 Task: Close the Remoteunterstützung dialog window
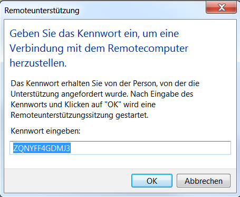point(221,7)
